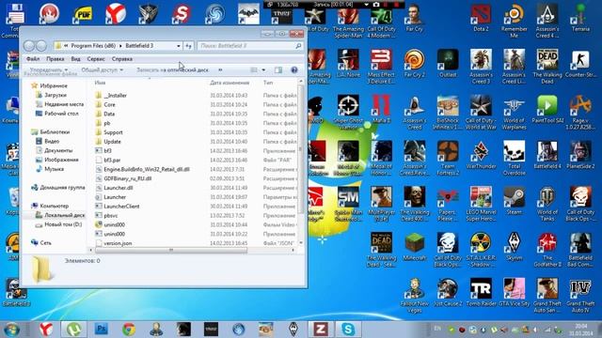602x338 pixels.
Task: Select Загрузки in the navigation pane
Action: [x=55, y=95]
